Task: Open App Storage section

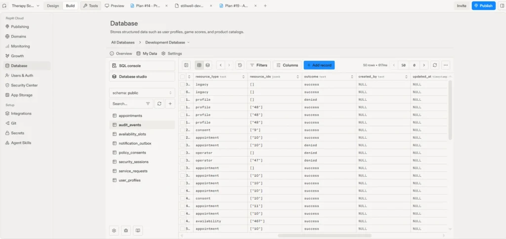Action: [x=27, y=95]
